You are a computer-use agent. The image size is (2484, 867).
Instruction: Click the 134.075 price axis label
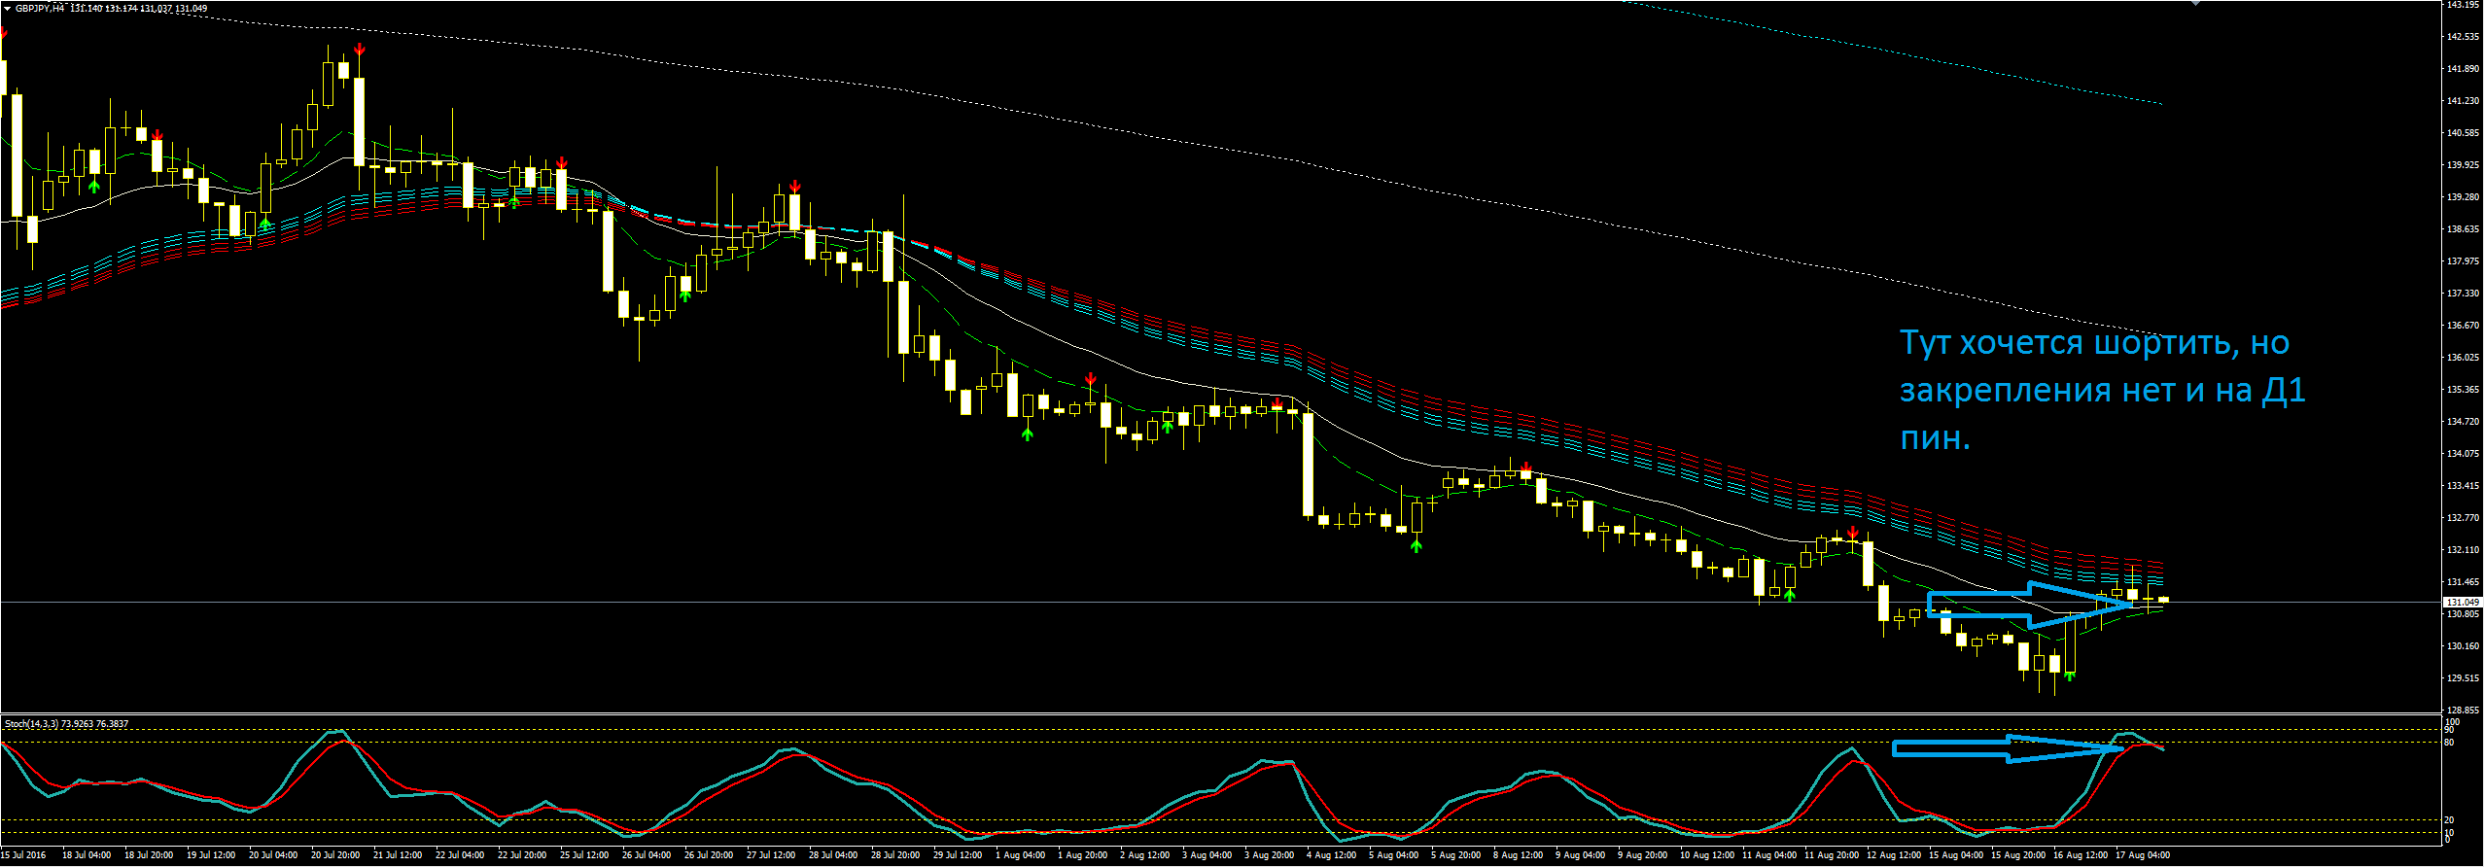(2462, 454)
